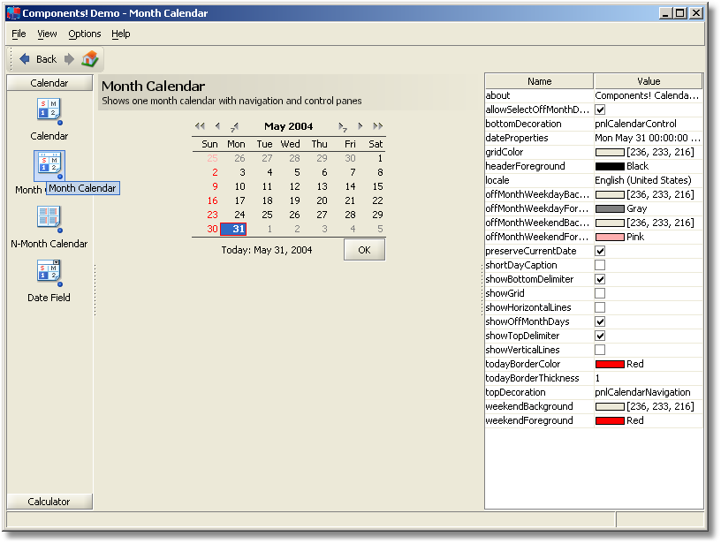Open the Date Field sidebar icon
721x544 pixels.
[x=49, y=273]
